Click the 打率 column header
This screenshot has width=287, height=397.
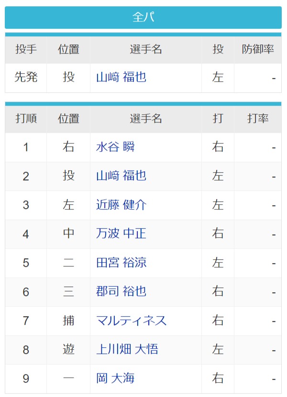258,119
